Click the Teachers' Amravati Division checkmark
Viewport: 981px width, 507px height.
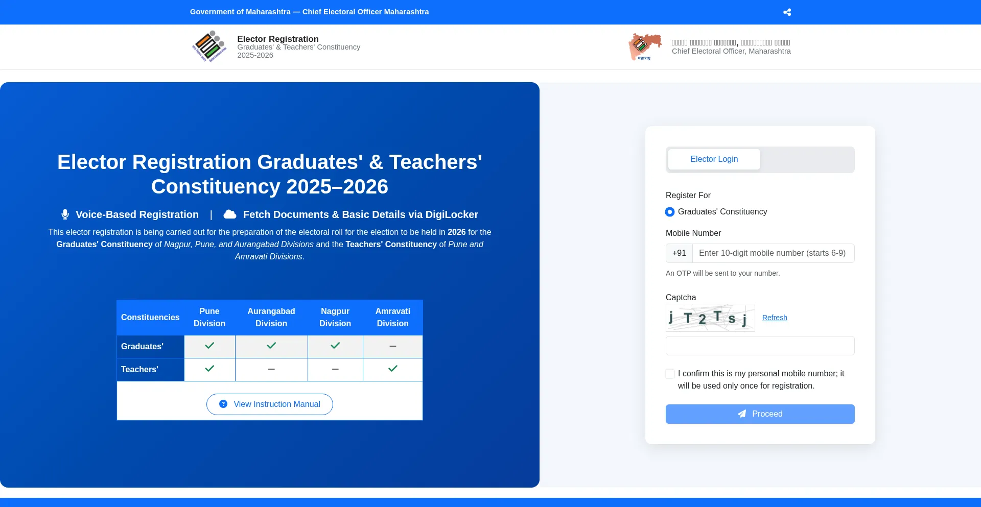tap(392, 369)
